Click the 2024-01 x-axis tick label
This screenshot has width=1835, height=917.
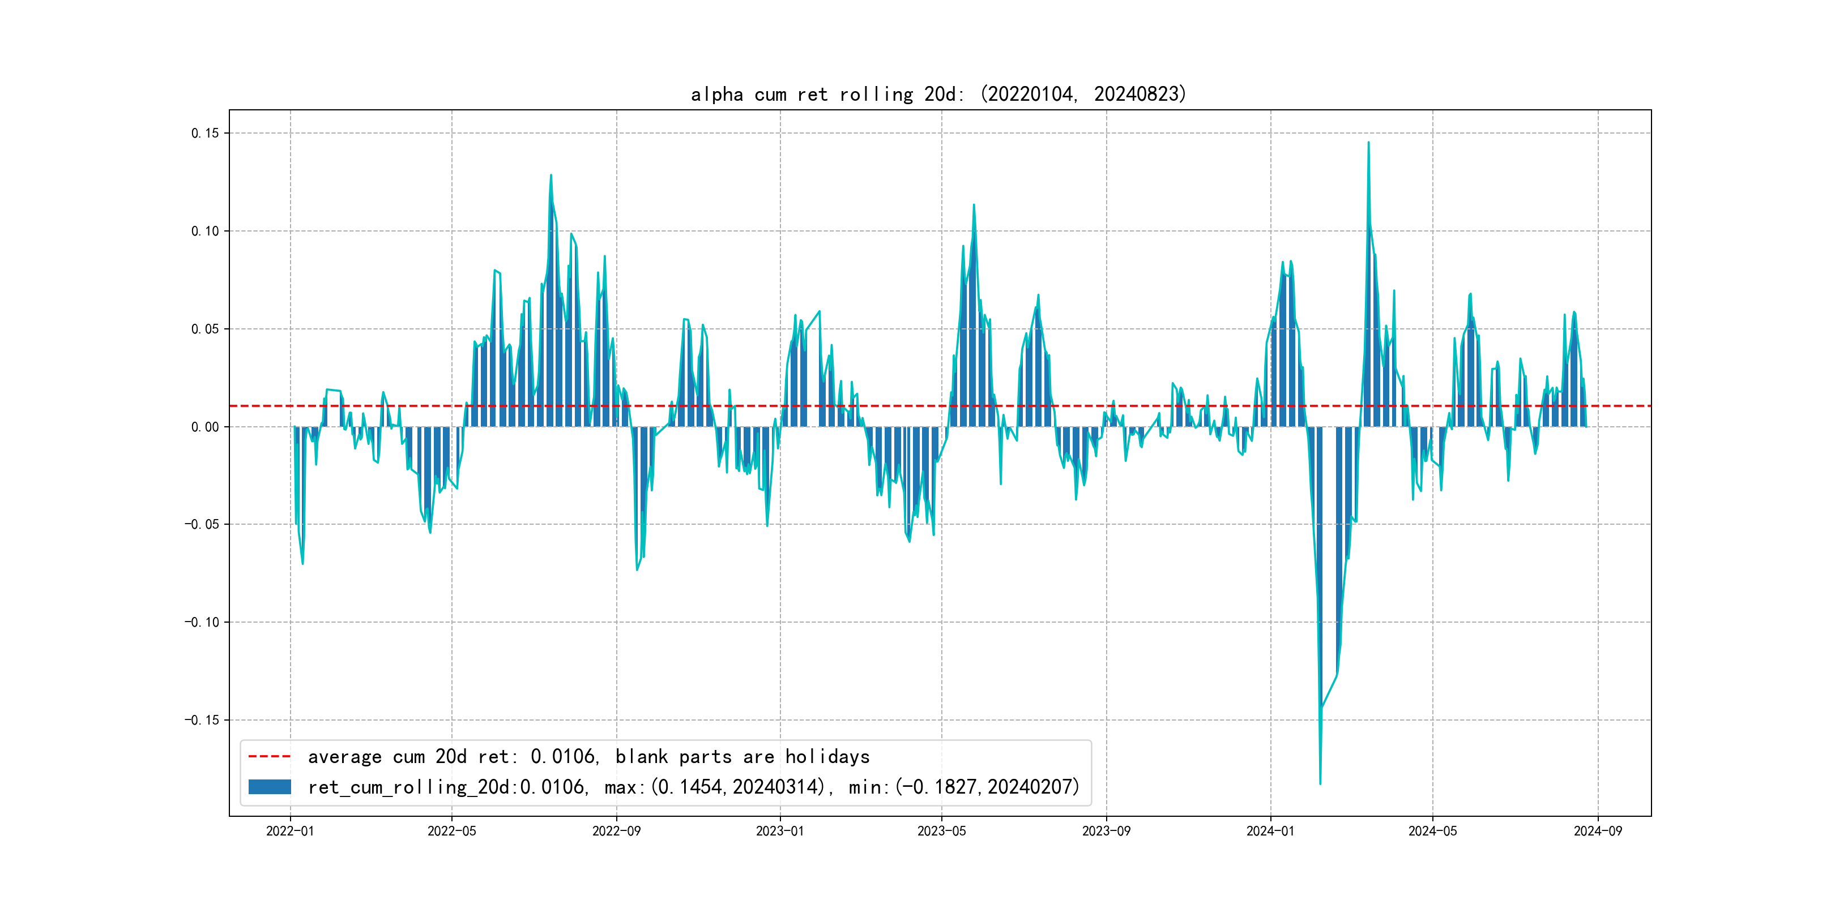coord(1270,831)
